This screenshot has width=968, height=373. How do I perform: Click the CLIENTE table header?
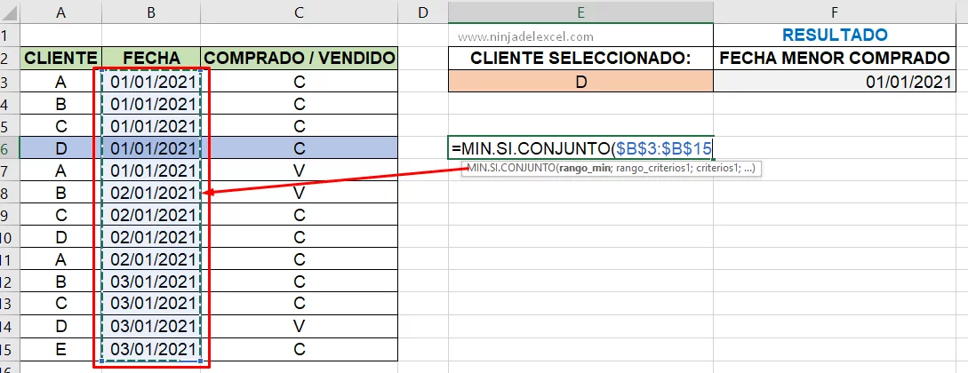coord(60,59)
